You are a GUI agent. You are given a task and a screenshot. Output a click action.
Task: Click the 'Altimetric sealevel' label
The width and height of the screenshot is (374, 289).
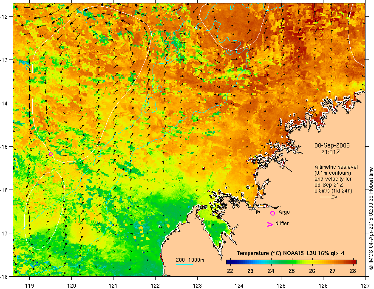pyautogui.click(x=336, y=167)
